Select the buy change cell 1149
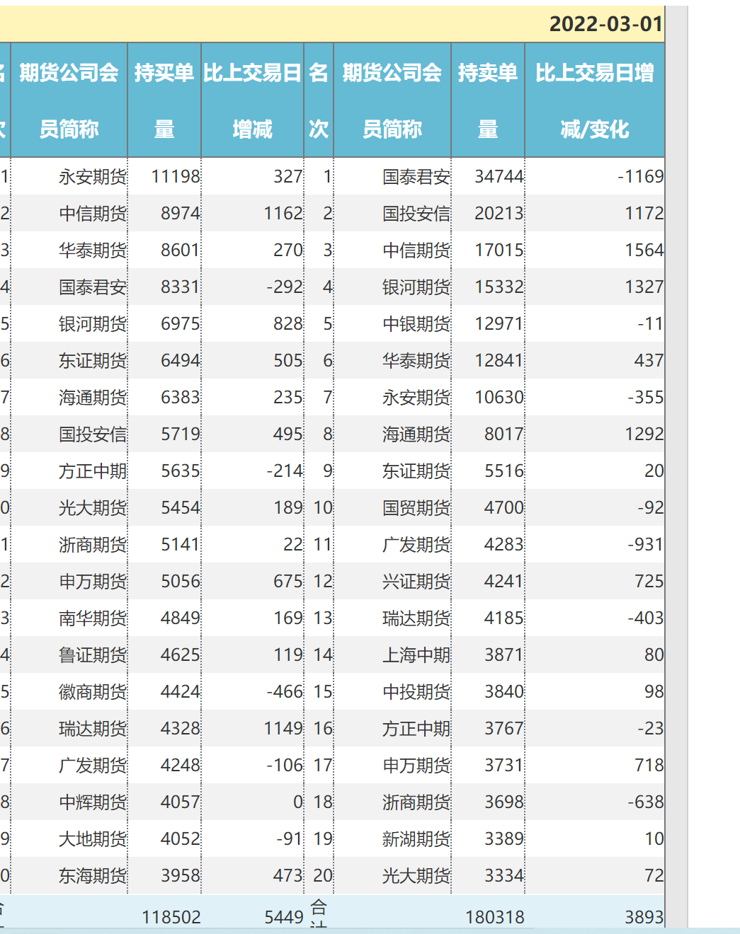This screenshot has width=740, height=934. pos(252,728)
